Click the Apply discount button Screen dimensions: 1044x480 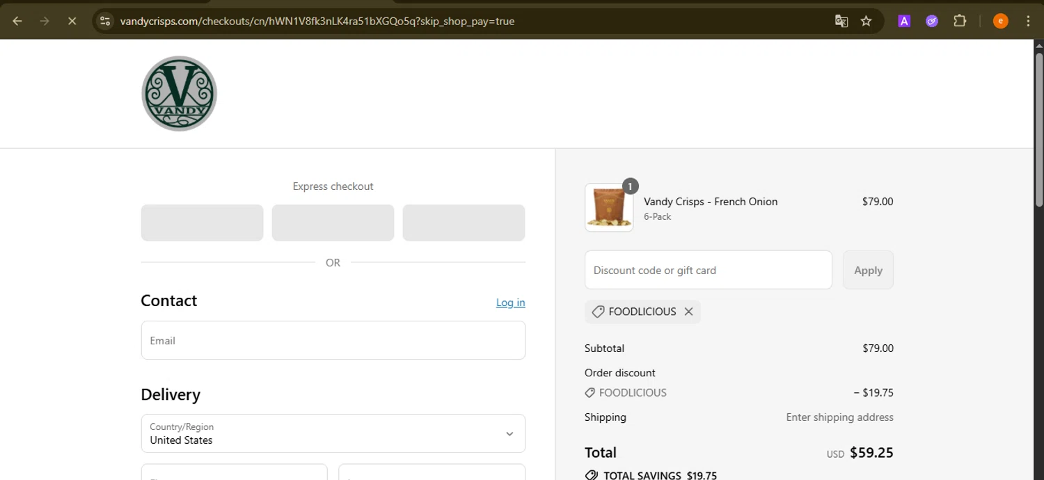(868, 270)
